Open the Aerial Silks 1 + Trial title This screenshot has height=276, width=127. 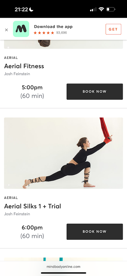click(x=32, y=206)
